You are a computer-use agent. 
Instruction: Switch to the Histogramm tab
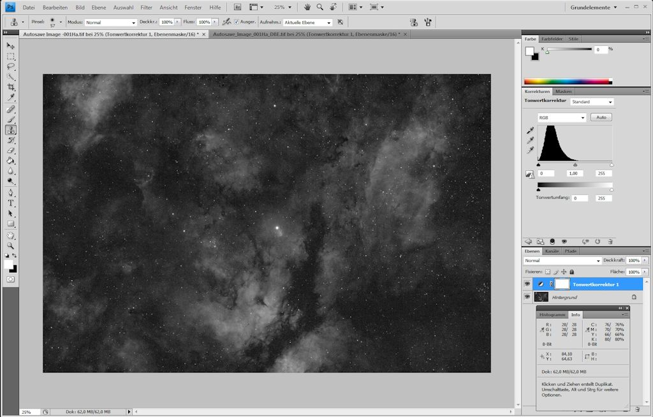pyautogui.click(x=552, y=315)
